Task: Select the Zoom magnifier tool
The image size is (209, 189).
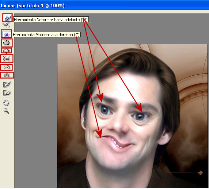Action: point(6,111)
